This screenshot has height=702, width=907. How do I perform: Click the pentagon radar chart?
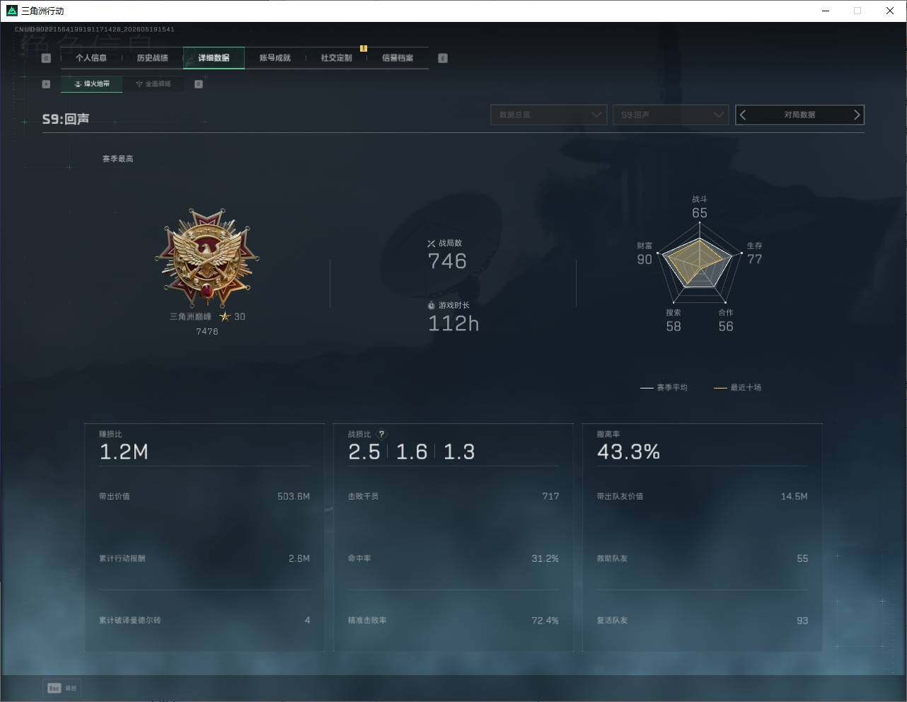[699, 263]
